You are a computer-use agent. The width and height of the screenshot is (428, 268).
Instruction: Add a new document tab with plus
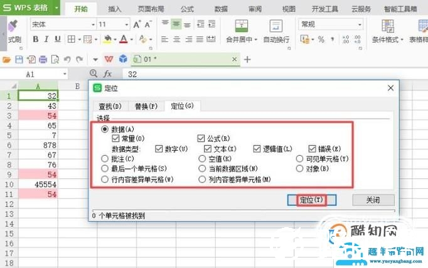pyautogui.click(x=247, y=59)
